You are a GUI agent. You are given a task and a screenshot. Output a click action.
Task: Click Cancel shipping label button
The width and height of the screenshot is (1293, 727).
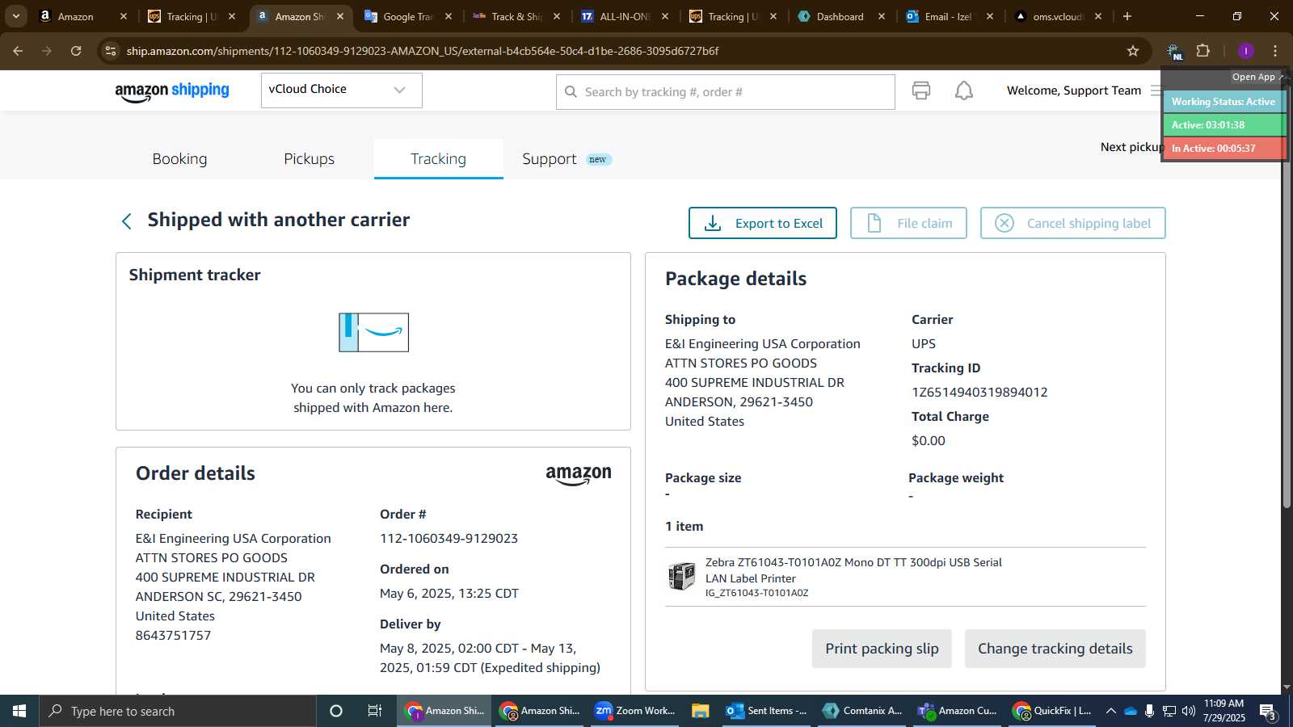pos(1072,223)
